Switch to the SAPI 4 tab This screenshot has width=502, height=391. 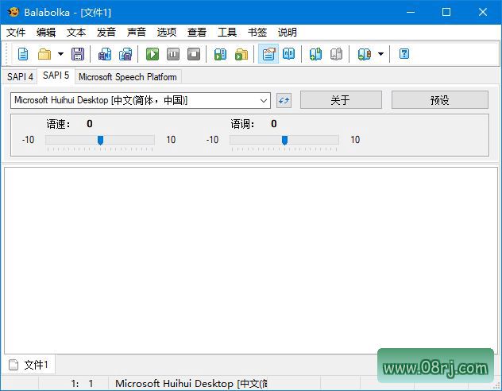(x=20, y=77)
